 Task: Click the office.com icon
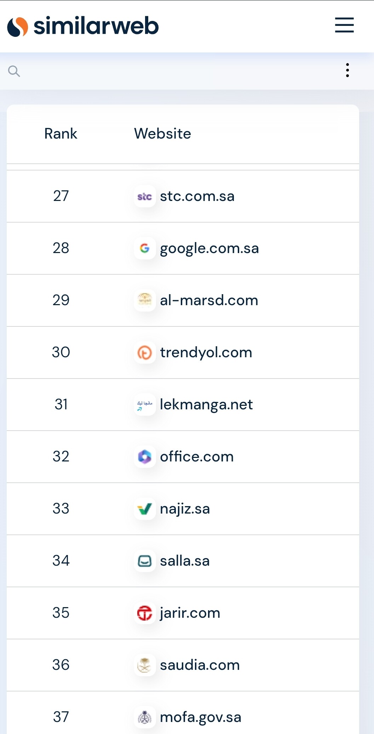click(x=144, y=457)
